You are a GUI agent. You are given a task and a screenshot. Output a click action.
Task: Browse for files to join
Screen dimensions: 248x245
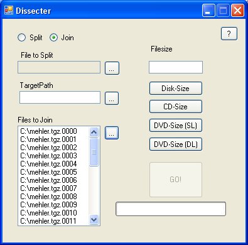point(112,133)
